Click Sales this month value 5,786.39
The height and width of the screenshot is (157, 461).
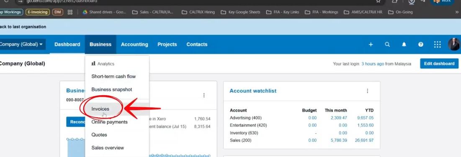339,141
